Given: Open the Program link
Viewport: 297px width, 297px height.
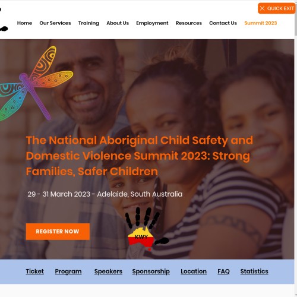Looking at the screenshot, I should pos(68,271).
